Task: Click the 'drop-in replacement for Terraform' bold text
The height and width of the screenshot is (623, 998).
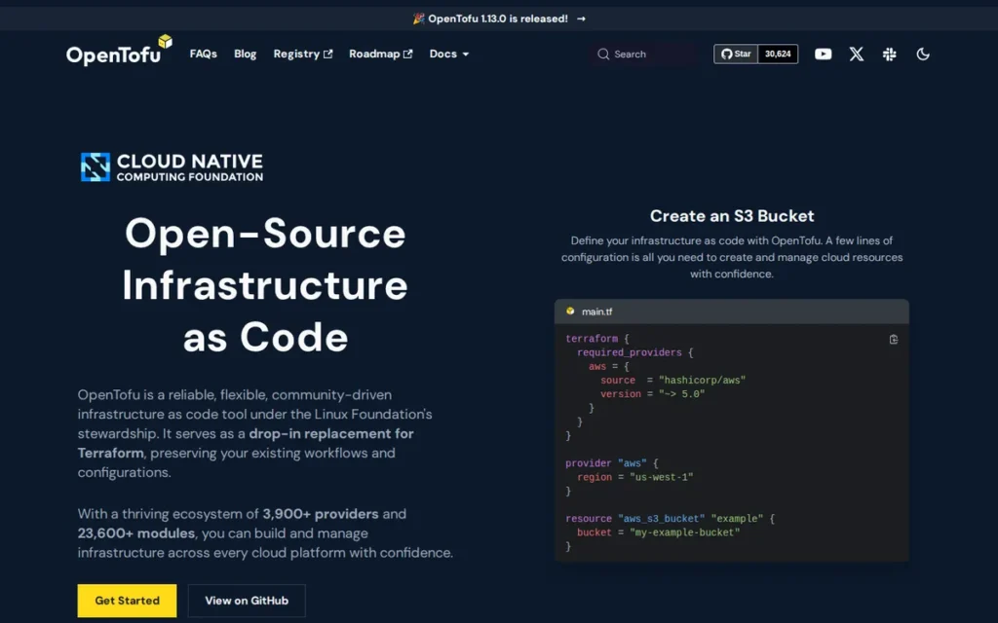Action: (x=246, y=443)
